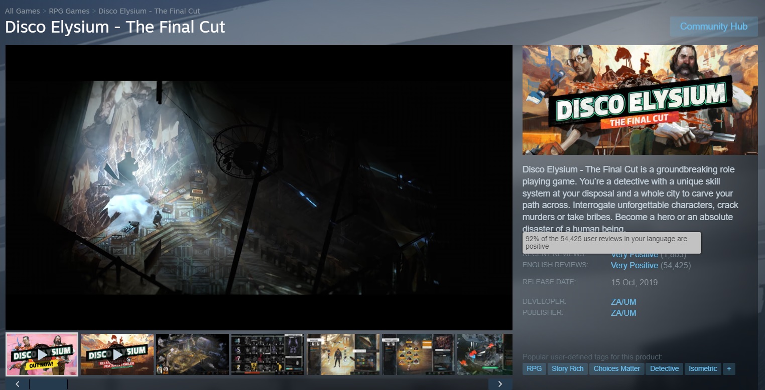Select the third thumbnail showing the dark isometric scene
765x390 pixels.
click(192, 354)
